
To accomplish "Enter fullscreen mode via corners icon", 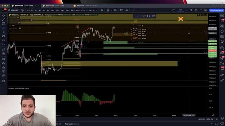I will point(201,10).
